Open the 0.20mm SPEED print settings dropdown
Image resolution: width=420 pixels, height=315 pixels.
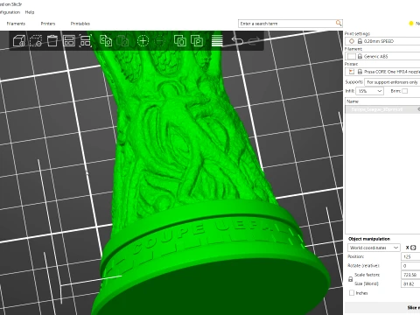point(382,41)
